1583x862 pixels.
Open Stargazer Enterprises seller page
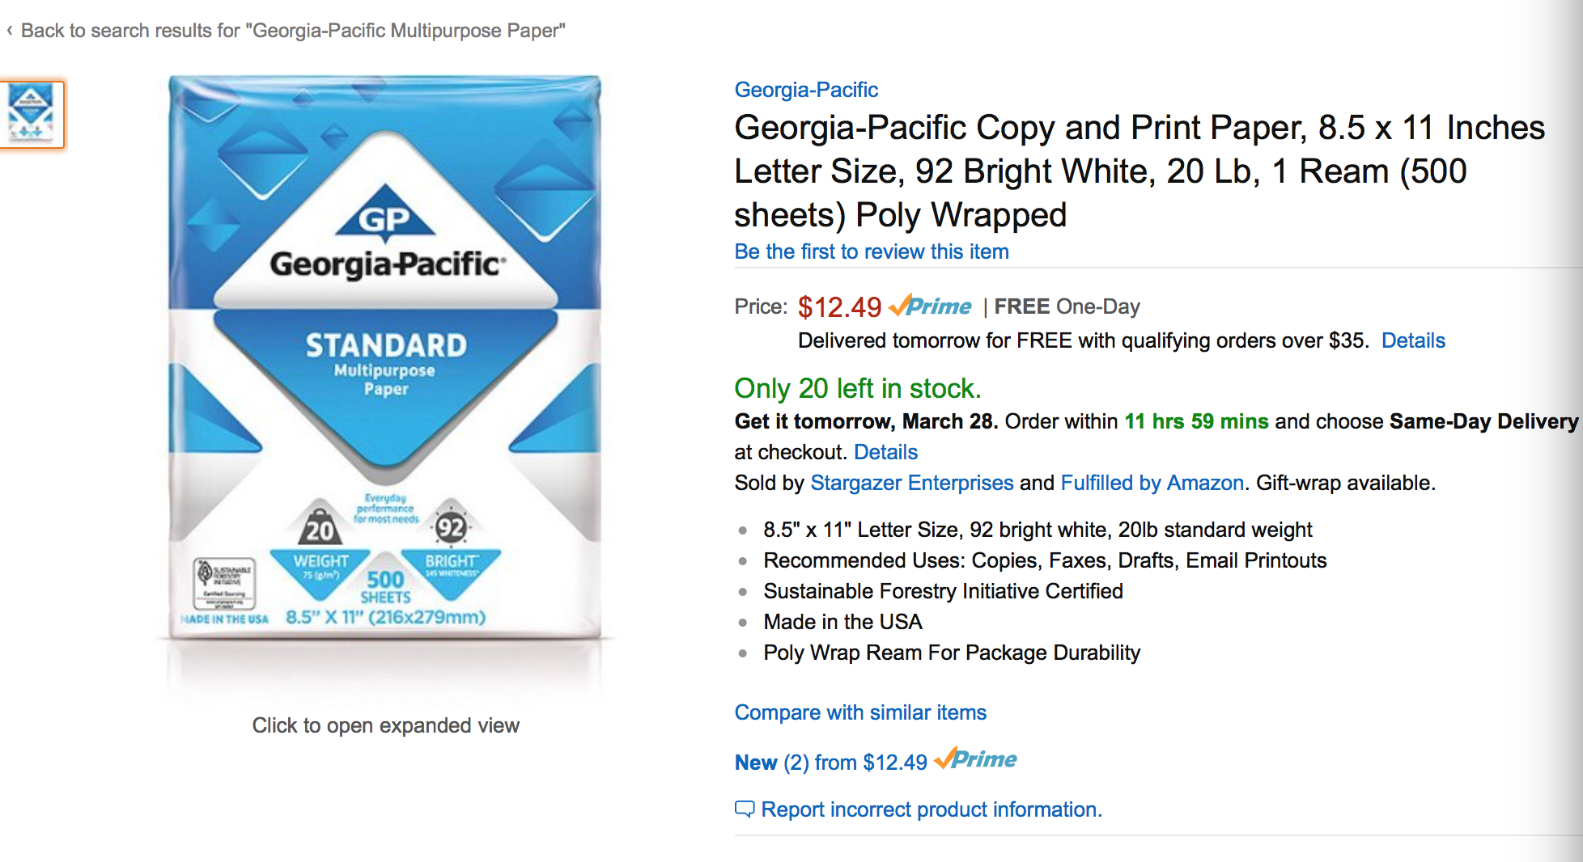pos(912,483)
